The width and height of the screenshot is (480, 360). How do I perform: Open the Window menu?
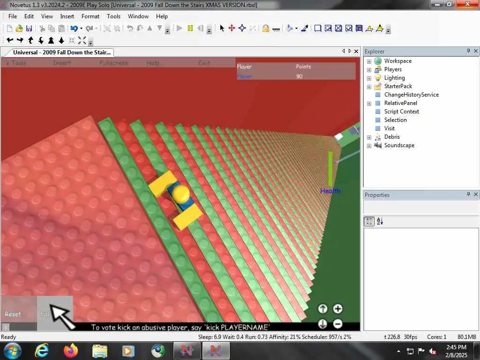point(138,16)
